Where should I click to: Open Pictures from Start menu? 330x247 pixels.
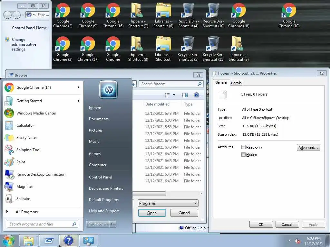[x=96, y=130]
